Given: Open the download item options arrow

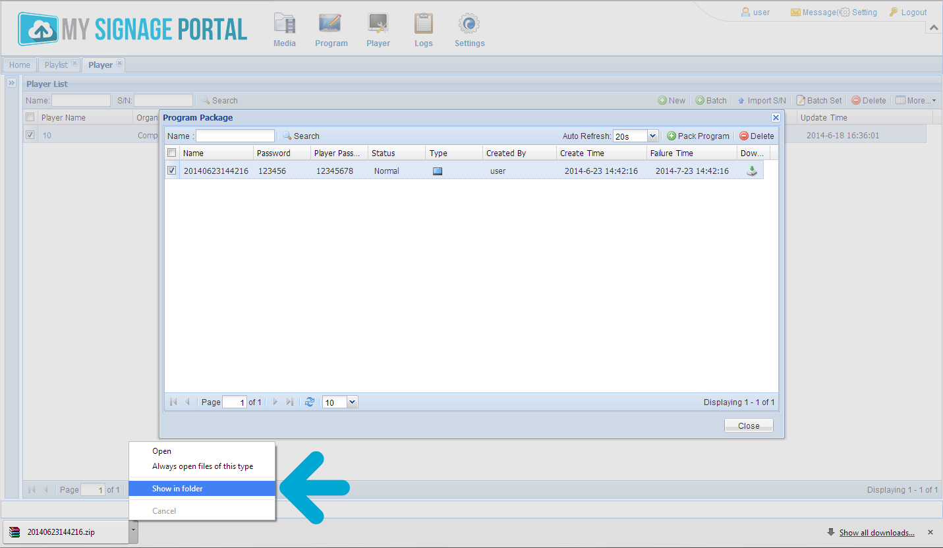Looking at the screenshot, I should pyautogui.click(x=133, y=532).
